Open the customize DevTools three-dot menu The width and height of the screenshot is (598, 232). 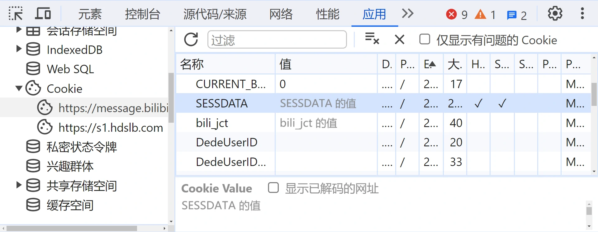(582, 13)
